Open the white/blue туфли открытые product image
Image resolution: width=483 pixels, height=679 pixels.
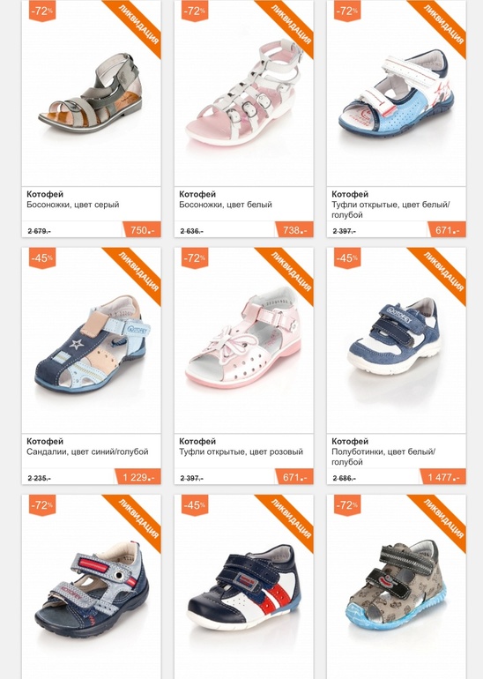coord(396,94)
